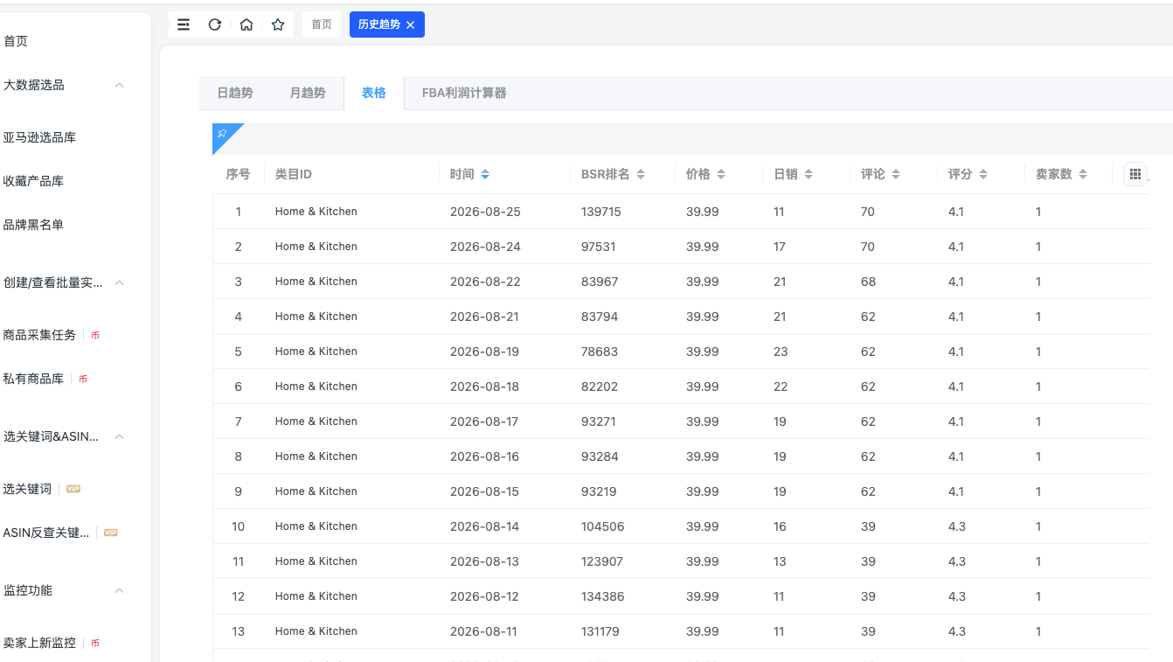Open 选关键词 in the sidebar

(x=27, y=489)
